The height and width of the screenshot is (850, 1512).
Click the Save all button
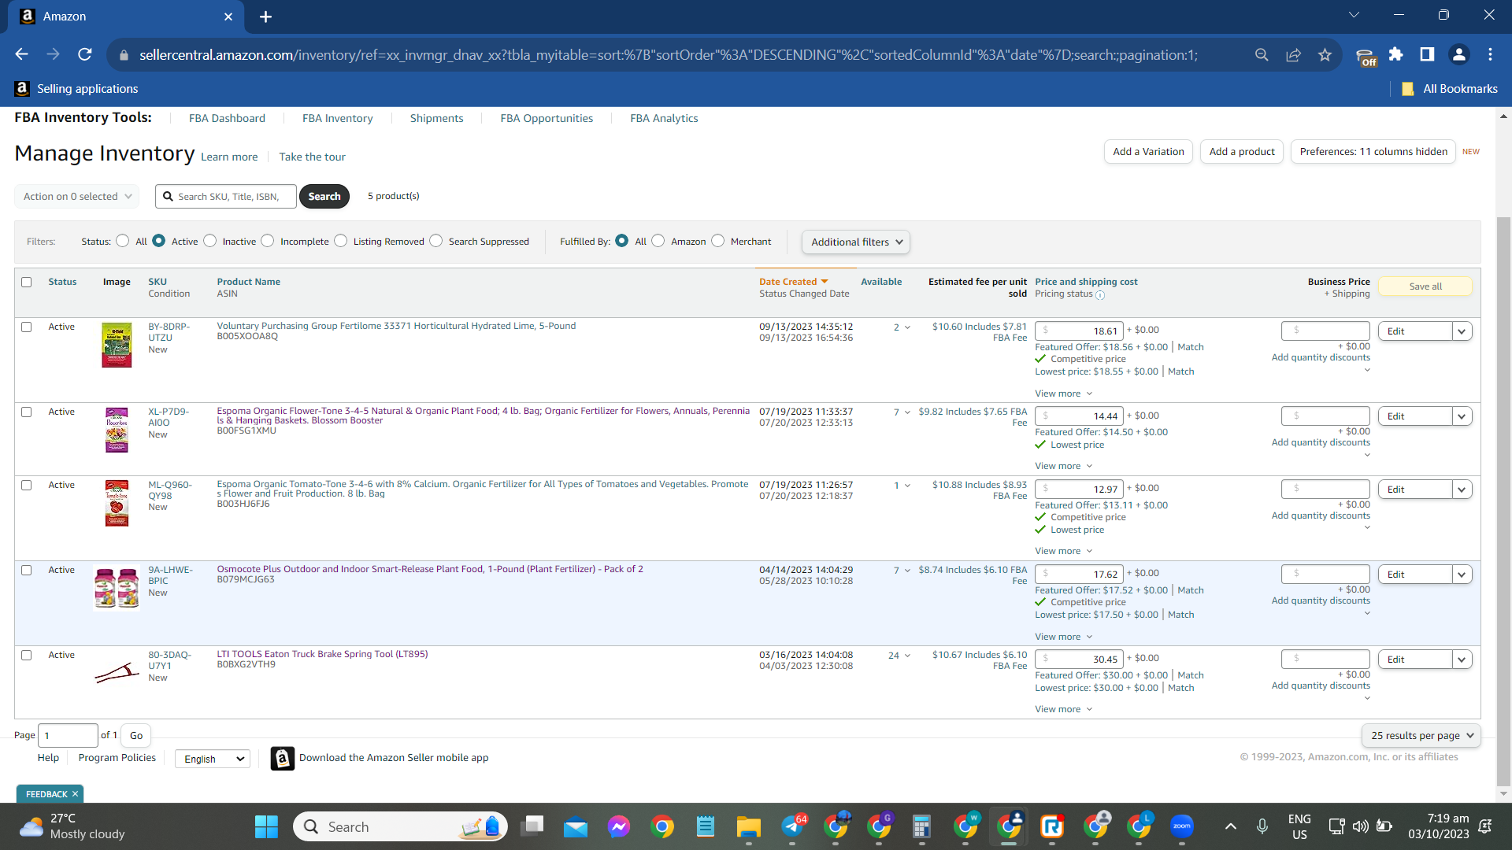(x=1425, y=286)
